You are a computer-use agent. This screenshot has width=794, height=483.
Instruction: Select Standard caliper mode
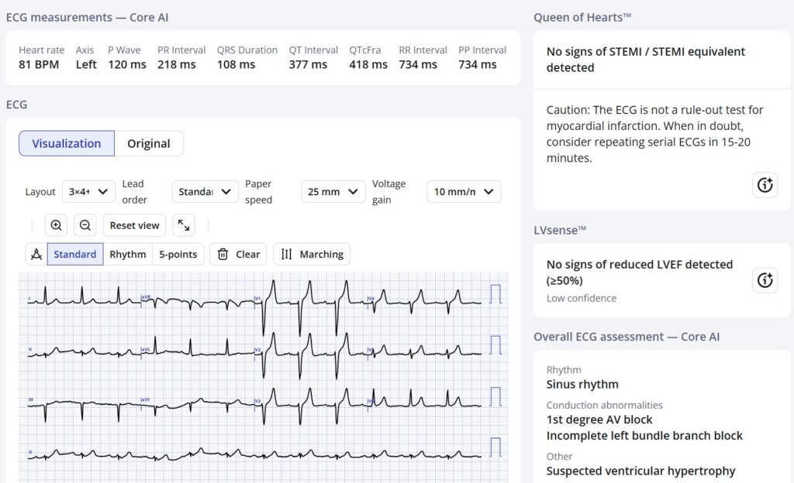(x=75, y=254)
